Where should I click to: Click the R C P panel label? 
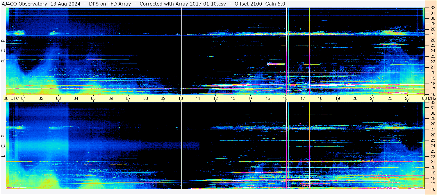[3, 51]
